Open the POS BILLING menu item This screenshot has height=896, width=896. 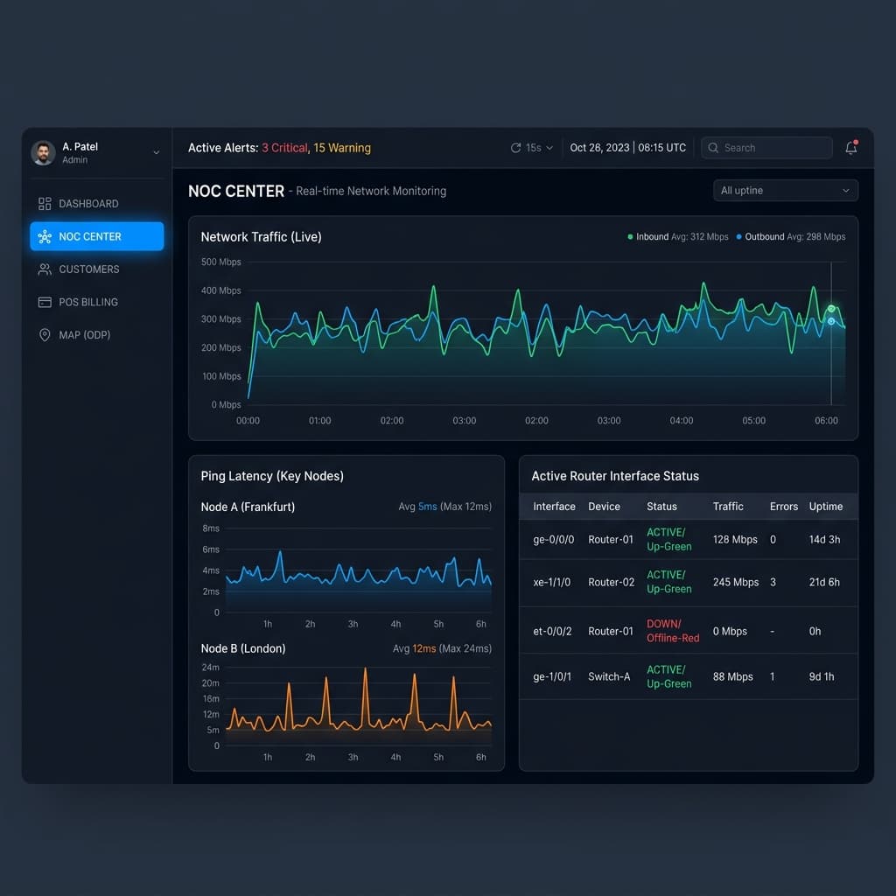click(x=97, y=302)
